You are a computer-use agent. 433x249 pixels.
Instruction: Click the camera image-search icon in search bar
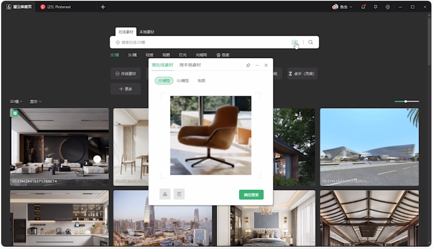point(294,42)
